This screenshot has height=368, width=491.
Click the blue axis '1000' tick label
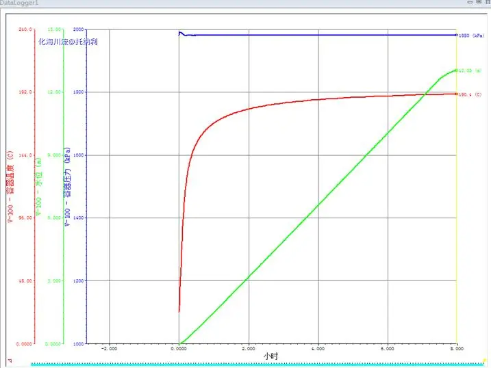coord(78,344)
